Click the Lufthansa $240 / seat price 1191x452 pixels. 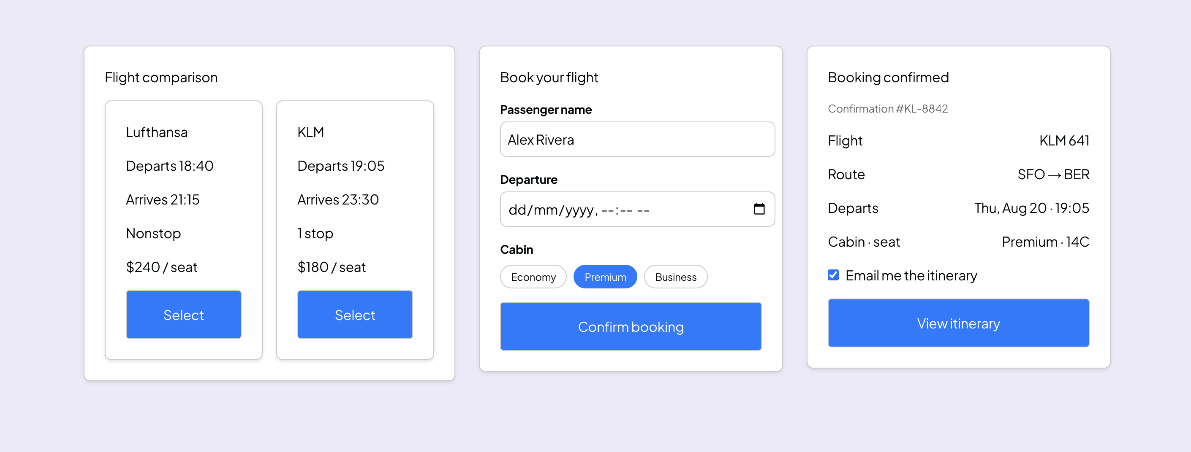[x=162, y=267]
